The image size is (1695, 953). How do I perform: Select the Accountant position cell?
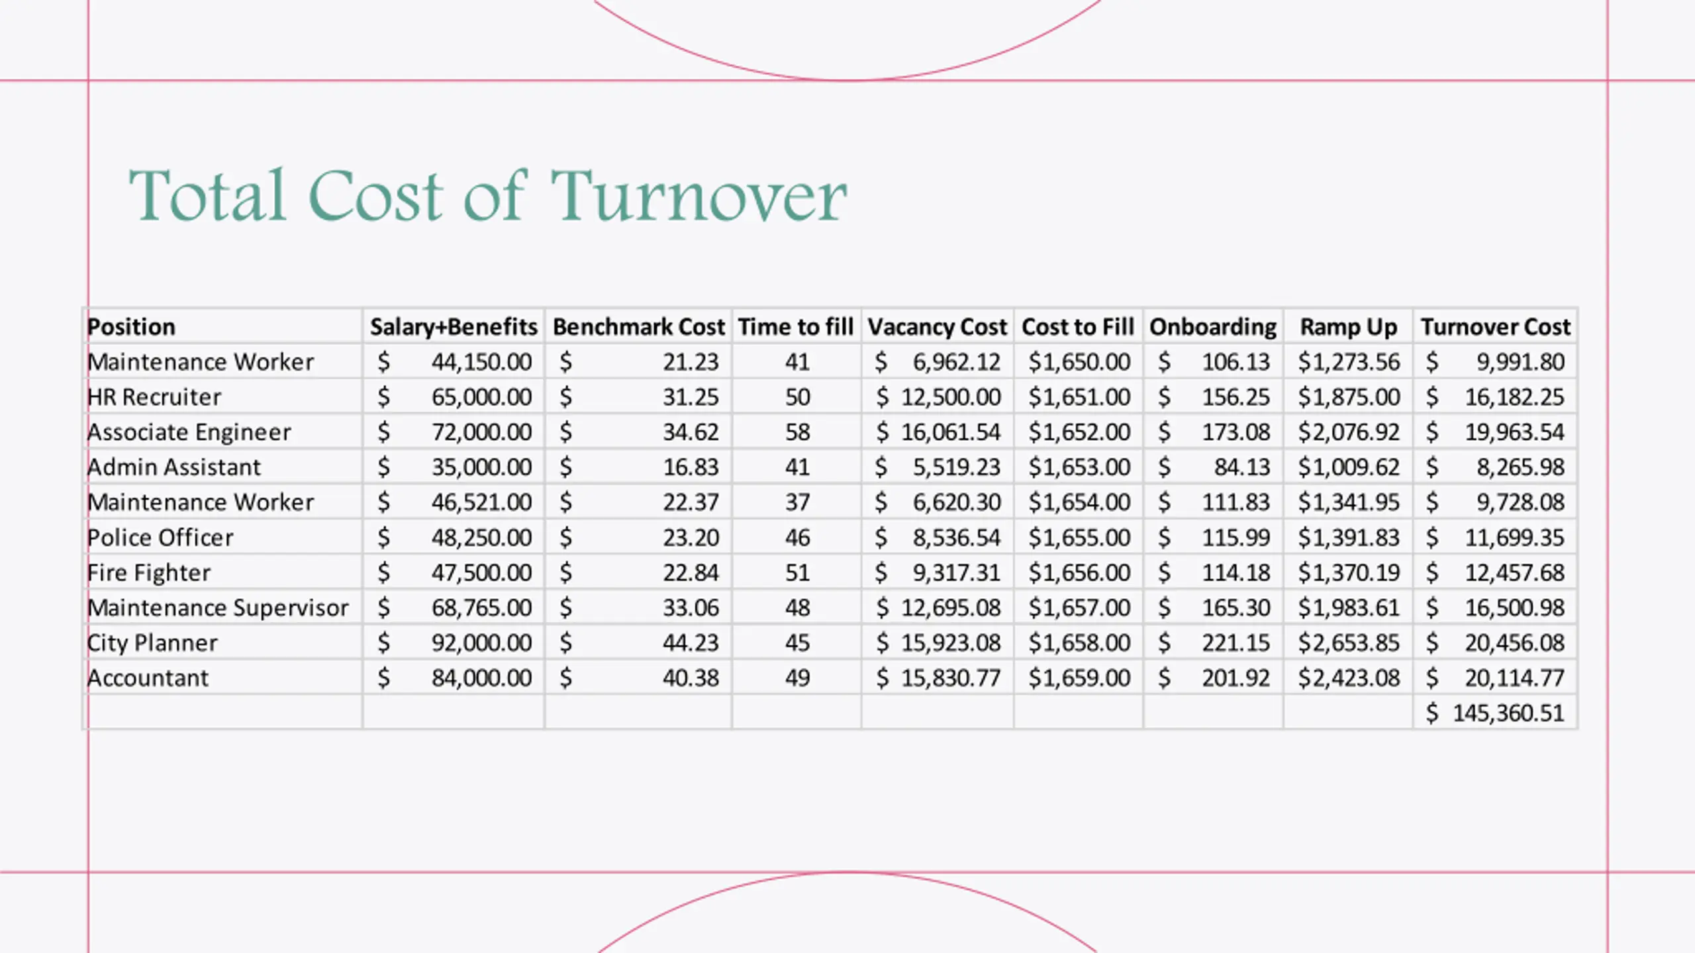tap(148, 678)
